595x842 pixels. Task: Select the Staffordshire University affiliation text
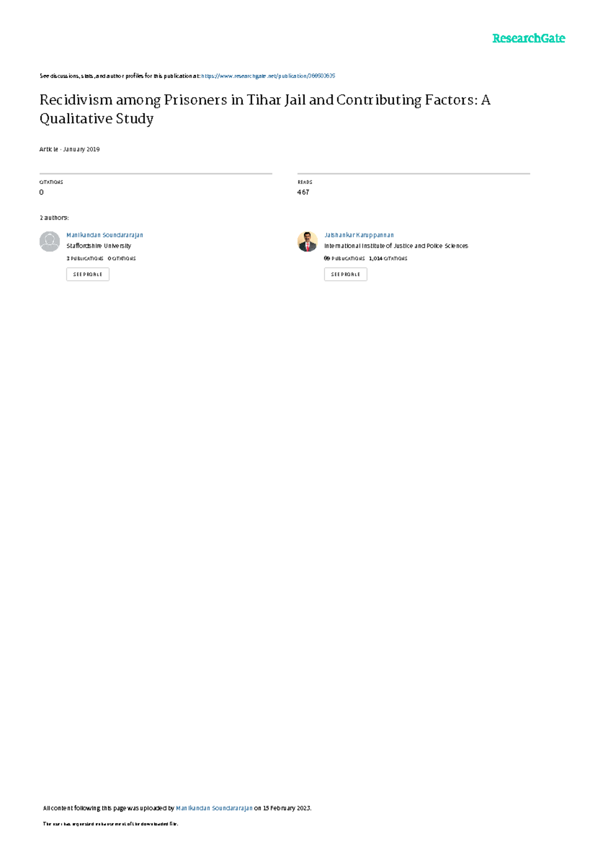click(x=99, y=246)
